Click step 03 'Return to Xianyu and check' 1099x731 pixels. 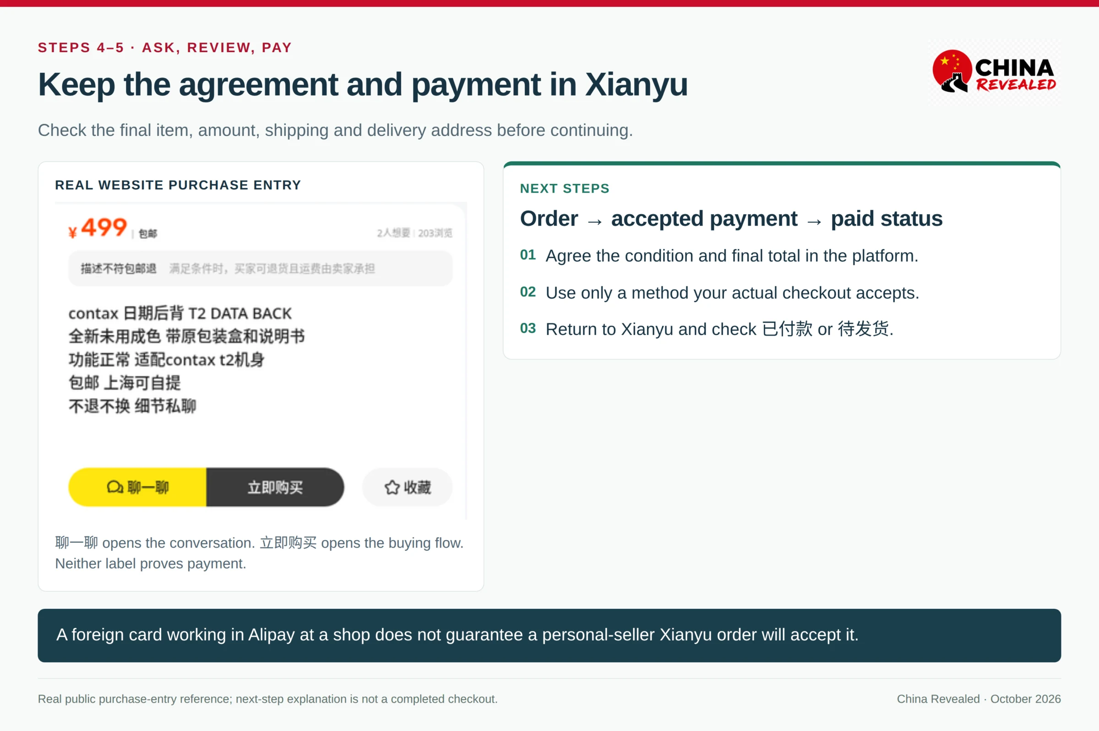pyautogui.click(x=707, y=329)
